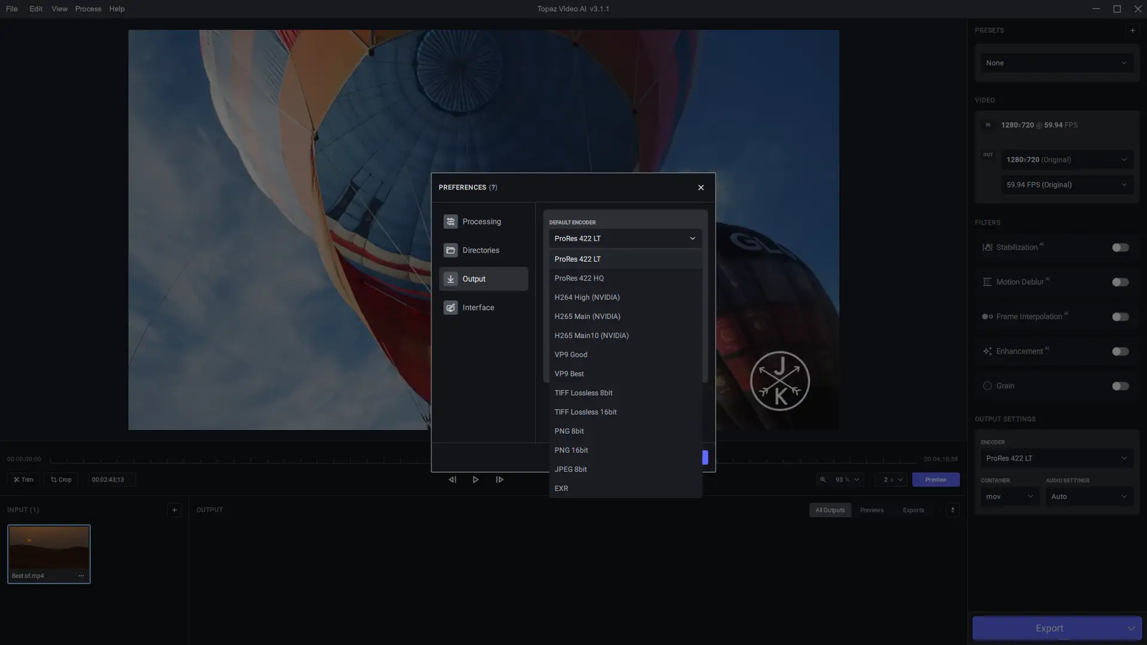
Task: Click the Interface preferences icon
Action: coord(450,308)
